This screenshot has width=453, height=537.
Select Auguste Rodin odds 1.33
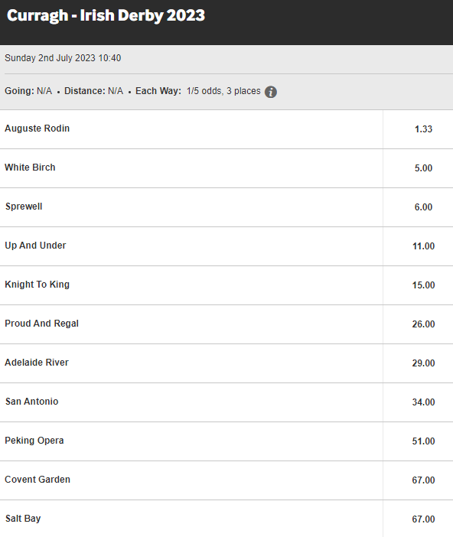[418, 129]
